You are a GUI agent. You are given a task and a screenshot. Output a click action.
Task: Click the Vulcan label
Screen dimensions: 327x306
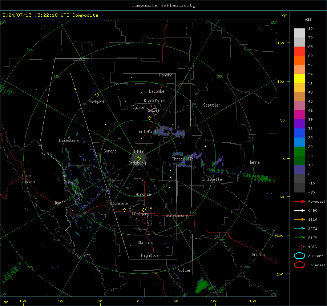(185, 270)
